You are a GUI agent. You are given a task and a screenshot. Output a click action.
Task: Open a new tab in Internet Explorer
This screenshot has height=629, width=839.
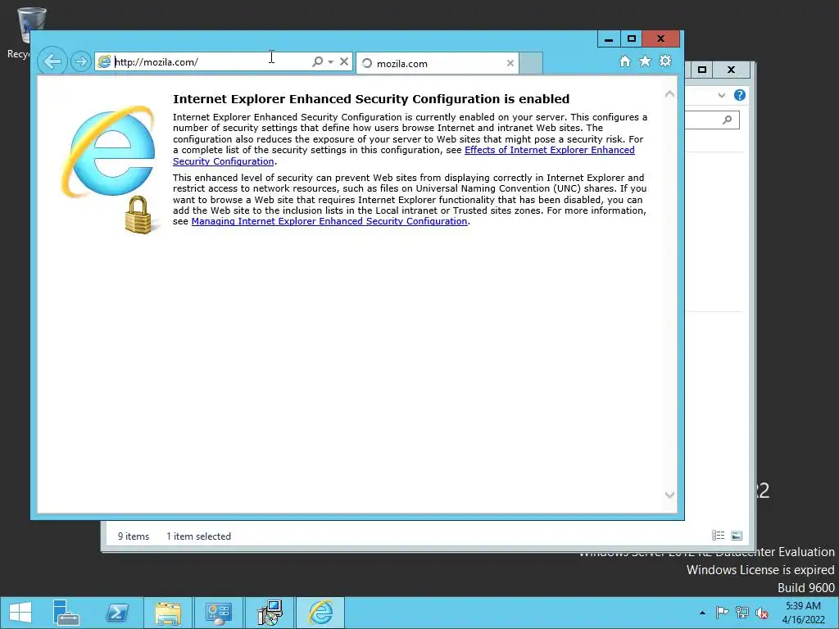(531, 63)
